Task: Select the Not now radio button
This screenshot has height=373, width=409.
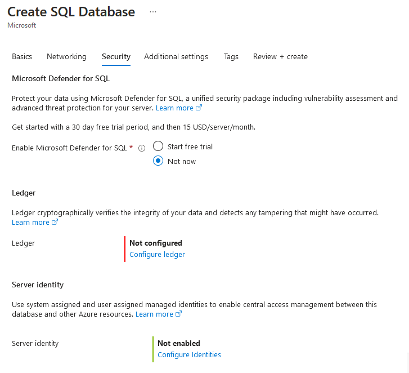Action: click(x=158, y=161)
